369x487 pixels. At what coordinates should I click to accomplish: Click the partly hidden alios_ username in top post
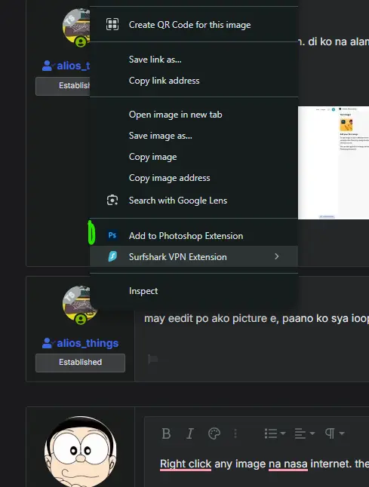tap(73, 66)
